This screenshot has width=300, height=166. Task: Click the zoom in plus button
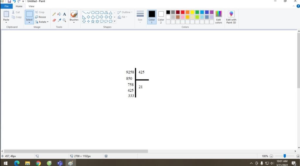coord(298,156)
